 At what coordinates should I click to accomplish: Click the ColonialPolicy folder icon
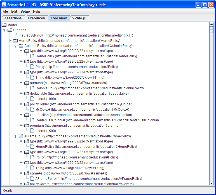tap(21, 46)
